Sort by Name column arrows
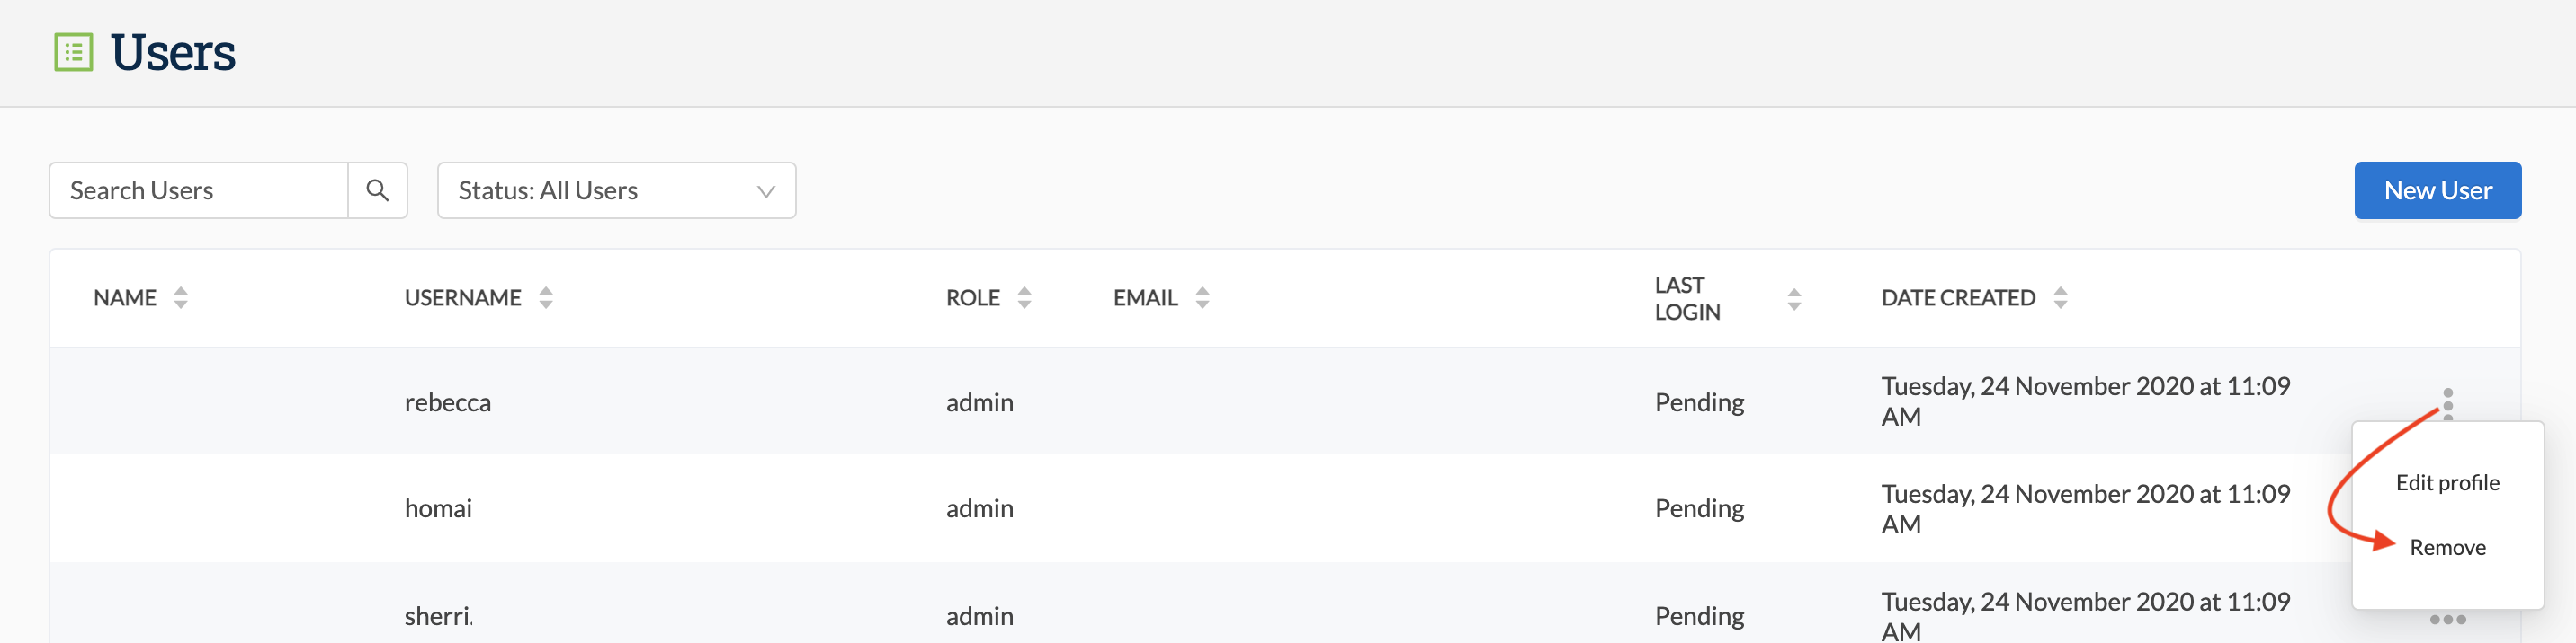2576x643 pixels. pos(181,297)
